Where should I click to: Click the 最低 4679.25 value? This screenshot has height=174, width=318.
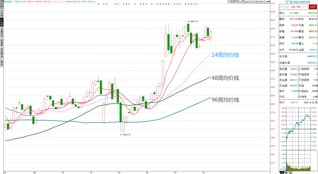(313, 37)
